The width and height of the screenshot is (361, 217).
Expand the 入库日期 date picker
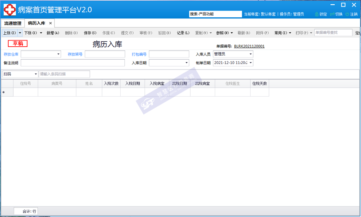[x=187, y=63]
